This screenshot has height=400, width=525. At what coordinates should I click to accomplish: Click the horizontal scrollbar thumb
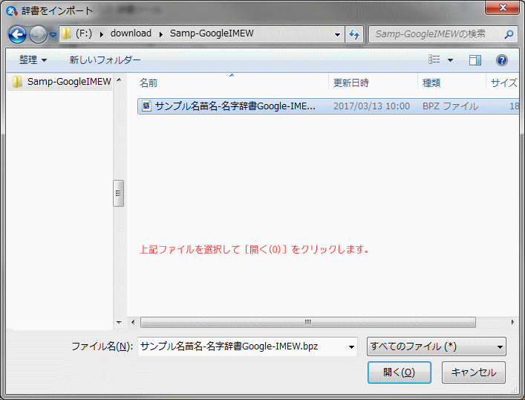(x=307, y=322)
